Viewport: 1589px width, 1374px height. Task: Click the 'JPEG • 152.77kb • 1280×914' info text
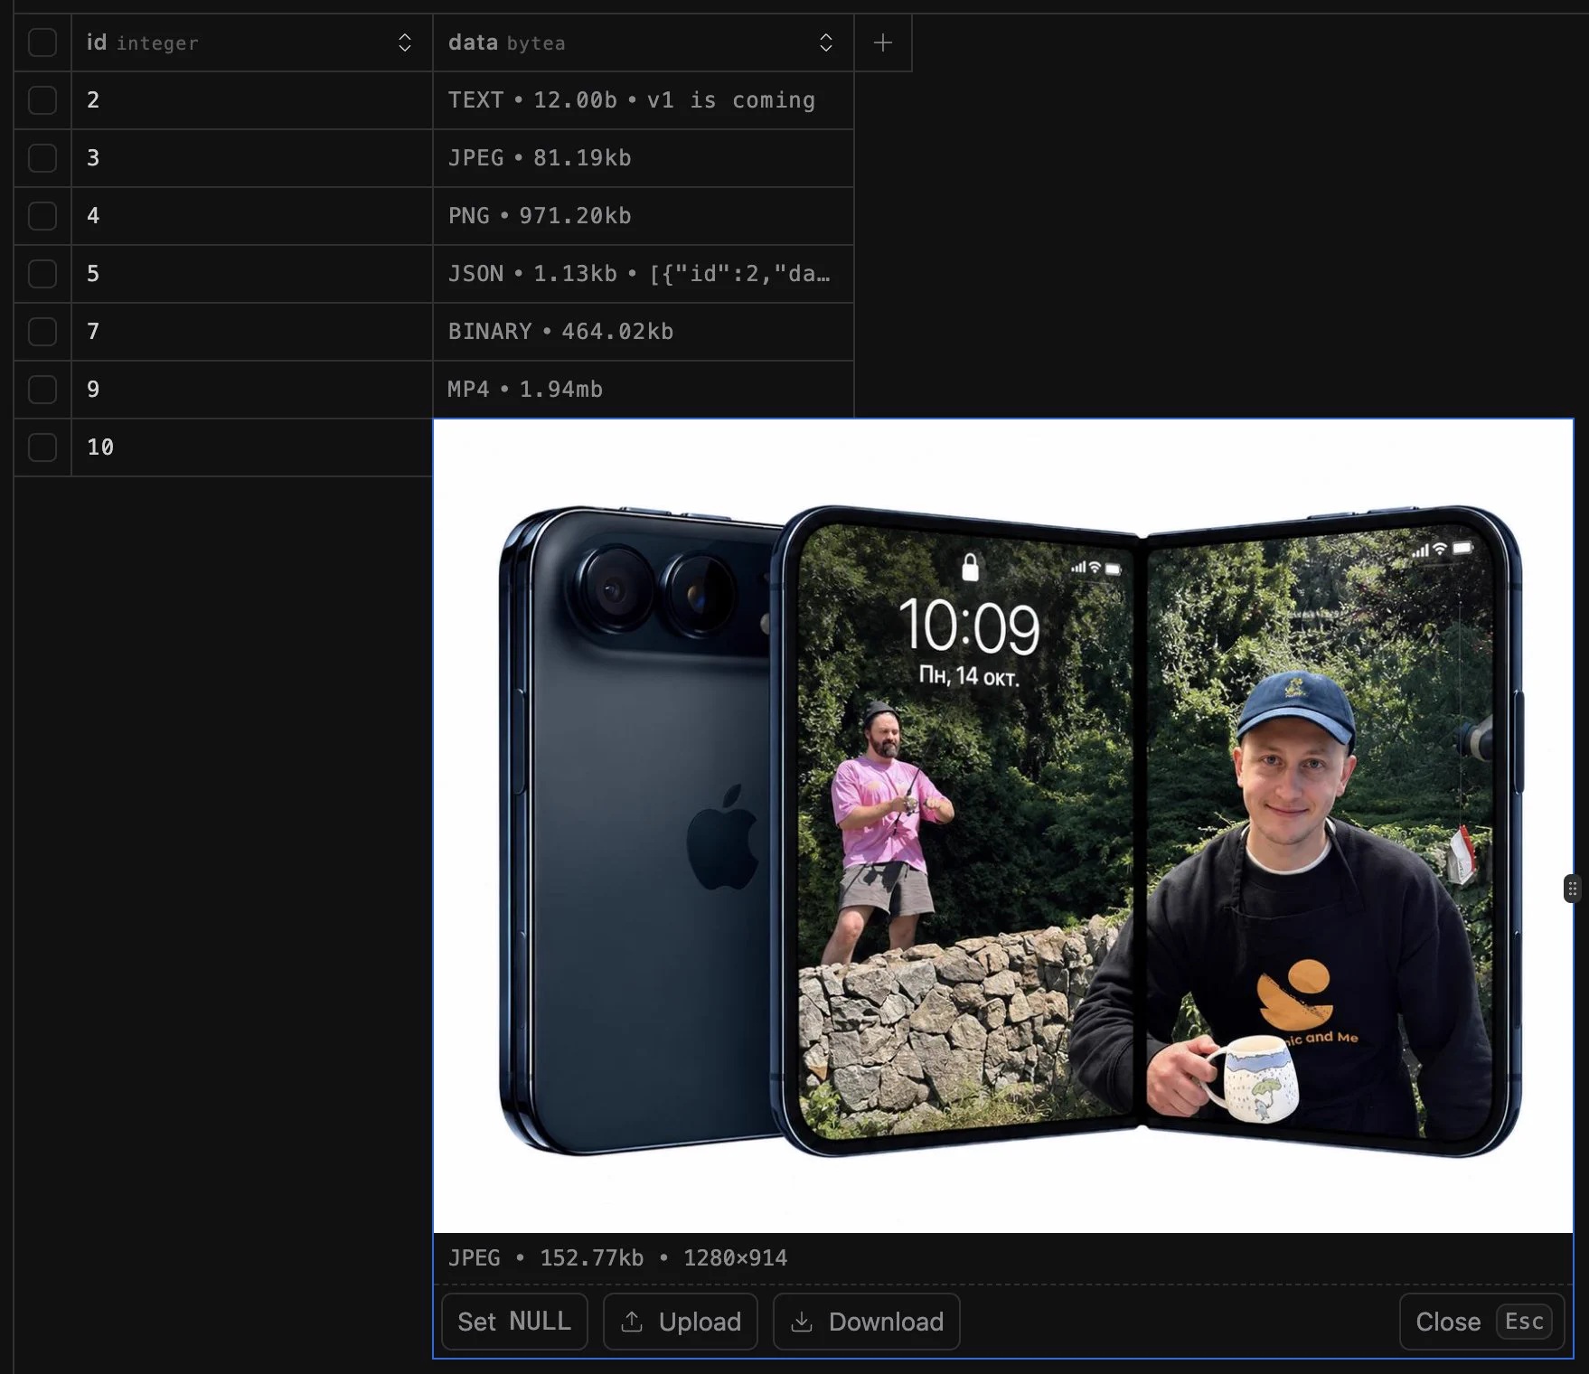[618, 1258]
